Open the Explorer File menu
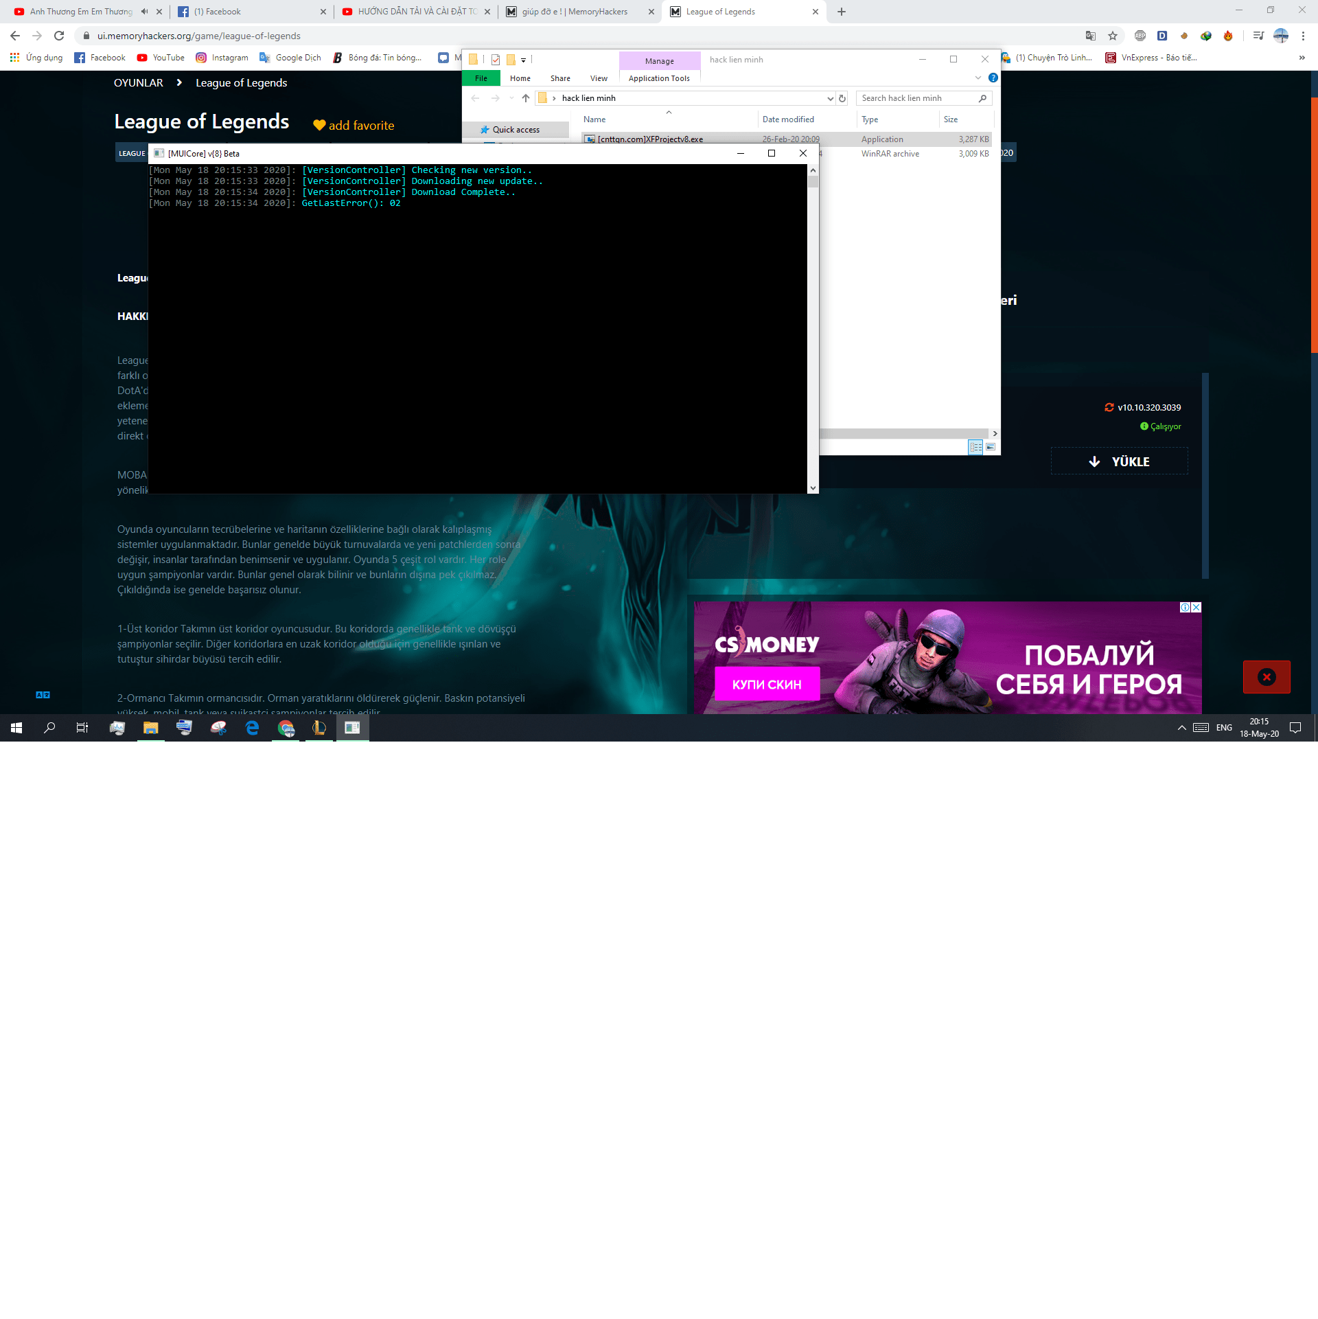The height and width of the screenshot is (1319, 1318). 481,78
